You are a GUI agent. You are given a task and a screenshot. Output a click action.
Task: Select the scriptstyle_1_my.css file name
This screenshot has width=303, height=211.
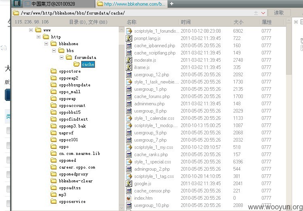click(154, 147)
